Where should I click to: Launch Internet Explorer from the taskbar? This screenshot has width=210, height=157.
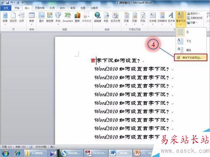click(x=18, y=153)
